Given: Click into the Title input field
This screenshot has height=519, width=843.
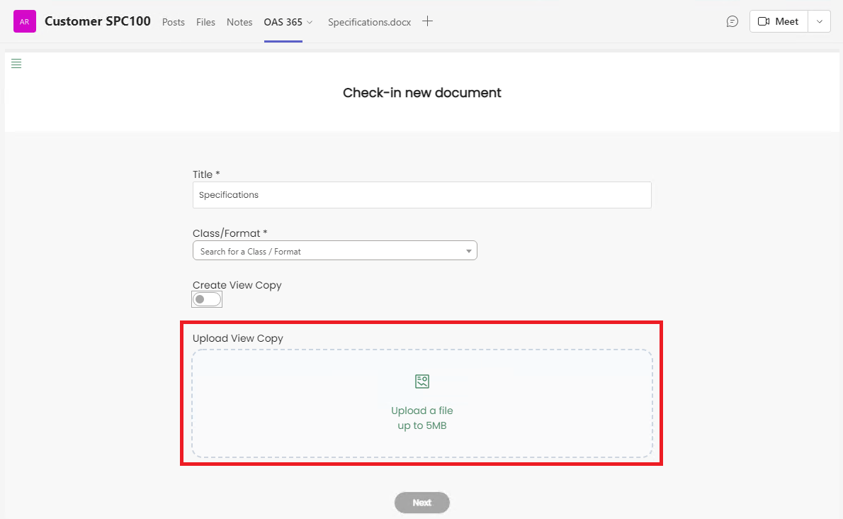Looking at the screenshot, I should (421, 195).
